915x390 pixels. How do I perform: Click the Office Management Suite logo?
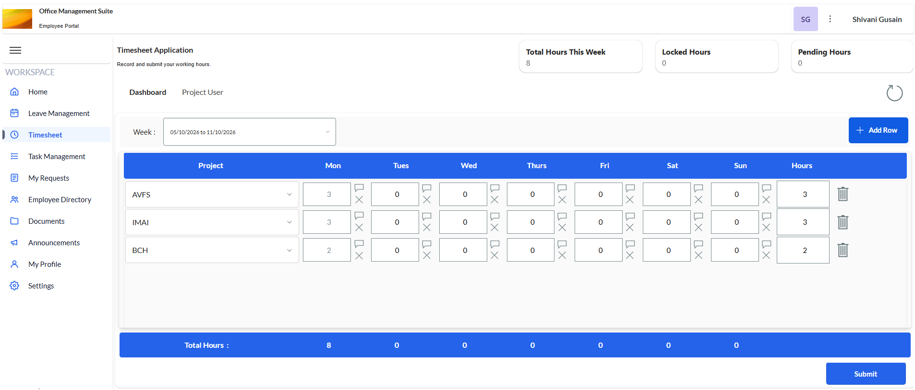(x=17, y=19)
